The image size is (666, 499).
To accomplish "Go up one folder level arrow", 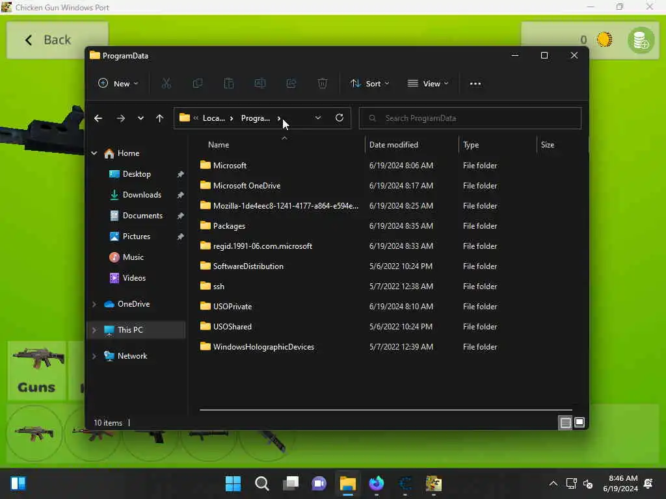I will (x=160, y=118).
